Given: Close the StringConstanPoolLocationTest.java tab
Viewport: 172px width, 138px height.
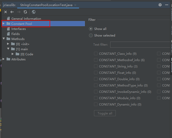Looking at the screenshot, I should [75, 5].
